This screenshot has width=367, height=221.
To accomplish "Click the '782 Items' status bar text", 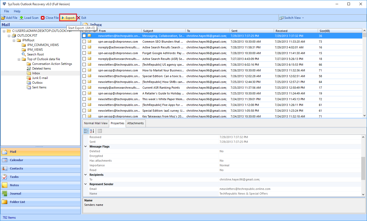I will click(x=9, y=218).
